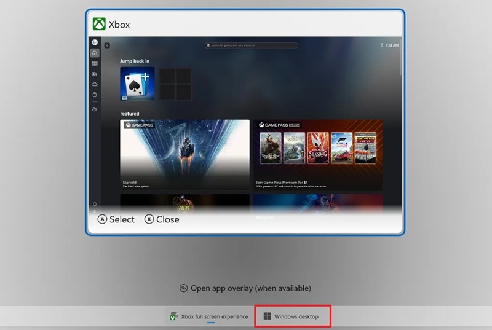Image resolution: width=492 pixels, height=330 pixels.
Task: Click Open app overlay (when available)
Action: 245,288
